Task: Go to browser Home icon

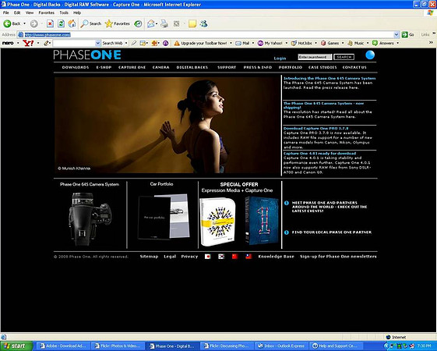Action: click(72, 23)
